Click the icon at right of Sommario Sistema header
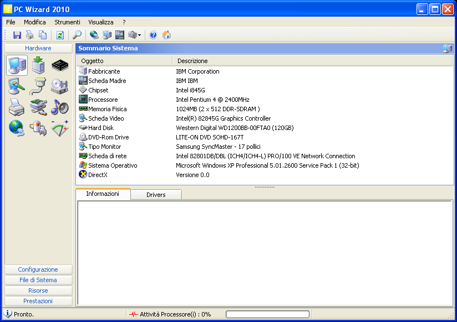Screen dimensions: 457x322 447,48
